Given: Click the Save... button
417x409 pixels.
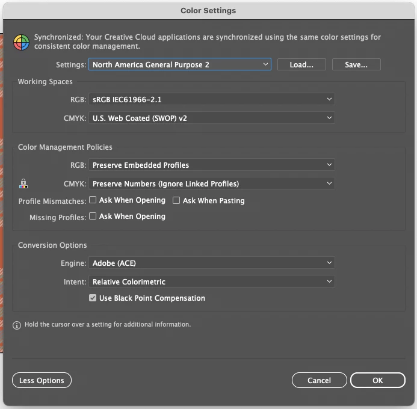Looking at the screenshot, I should 356,64.
